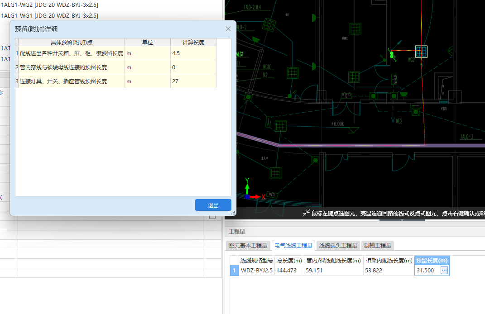Click the 59.151 conduit length cell
Image resolution: width=485 pixels, height=314 pixels.
coord(333,271)
